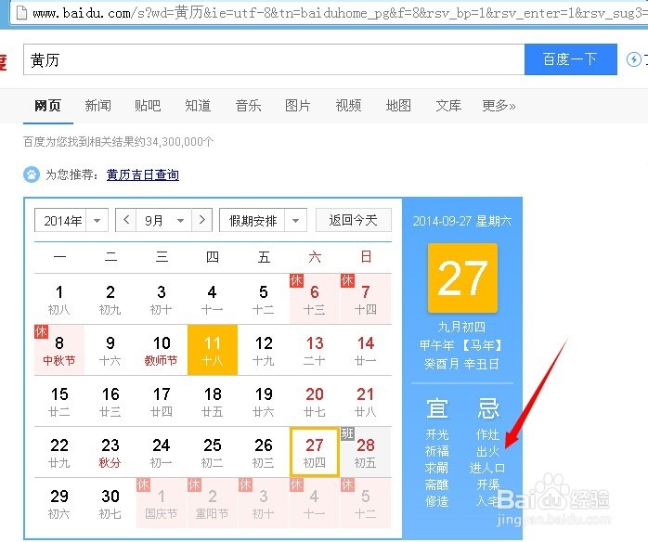Open the 黄历吉日查询 link
The width and height of the screenshot is (648, 542).
[x=143, y=174]
